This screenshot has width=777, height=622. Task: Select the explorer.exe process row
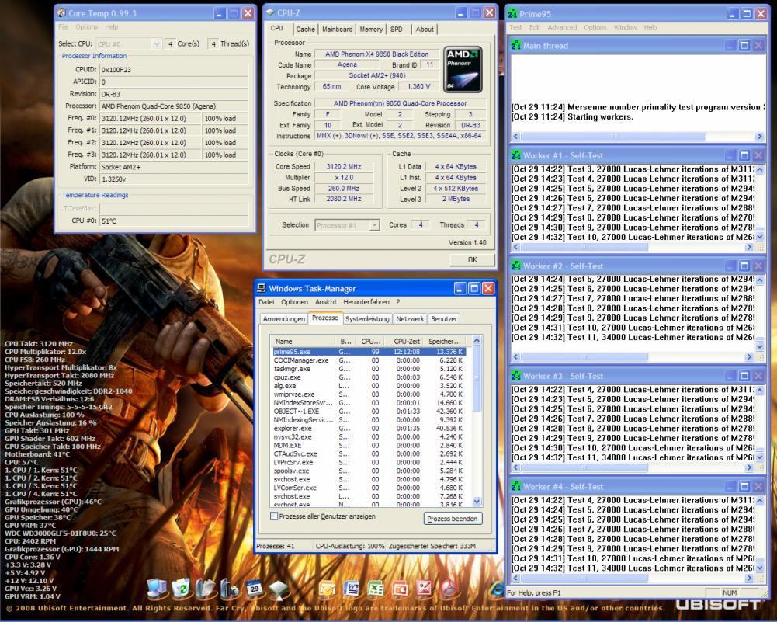[369, 428]
